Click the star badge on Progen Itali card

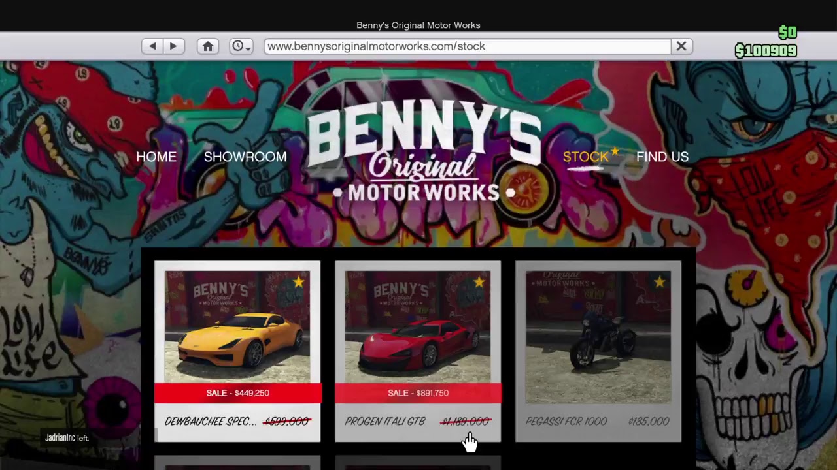pyautogui.click(x=479, y=282)
